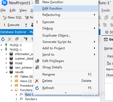Click the red Execute toolbar button
Image resolution: width=113 pixels, height=102 pixels.
12,25
